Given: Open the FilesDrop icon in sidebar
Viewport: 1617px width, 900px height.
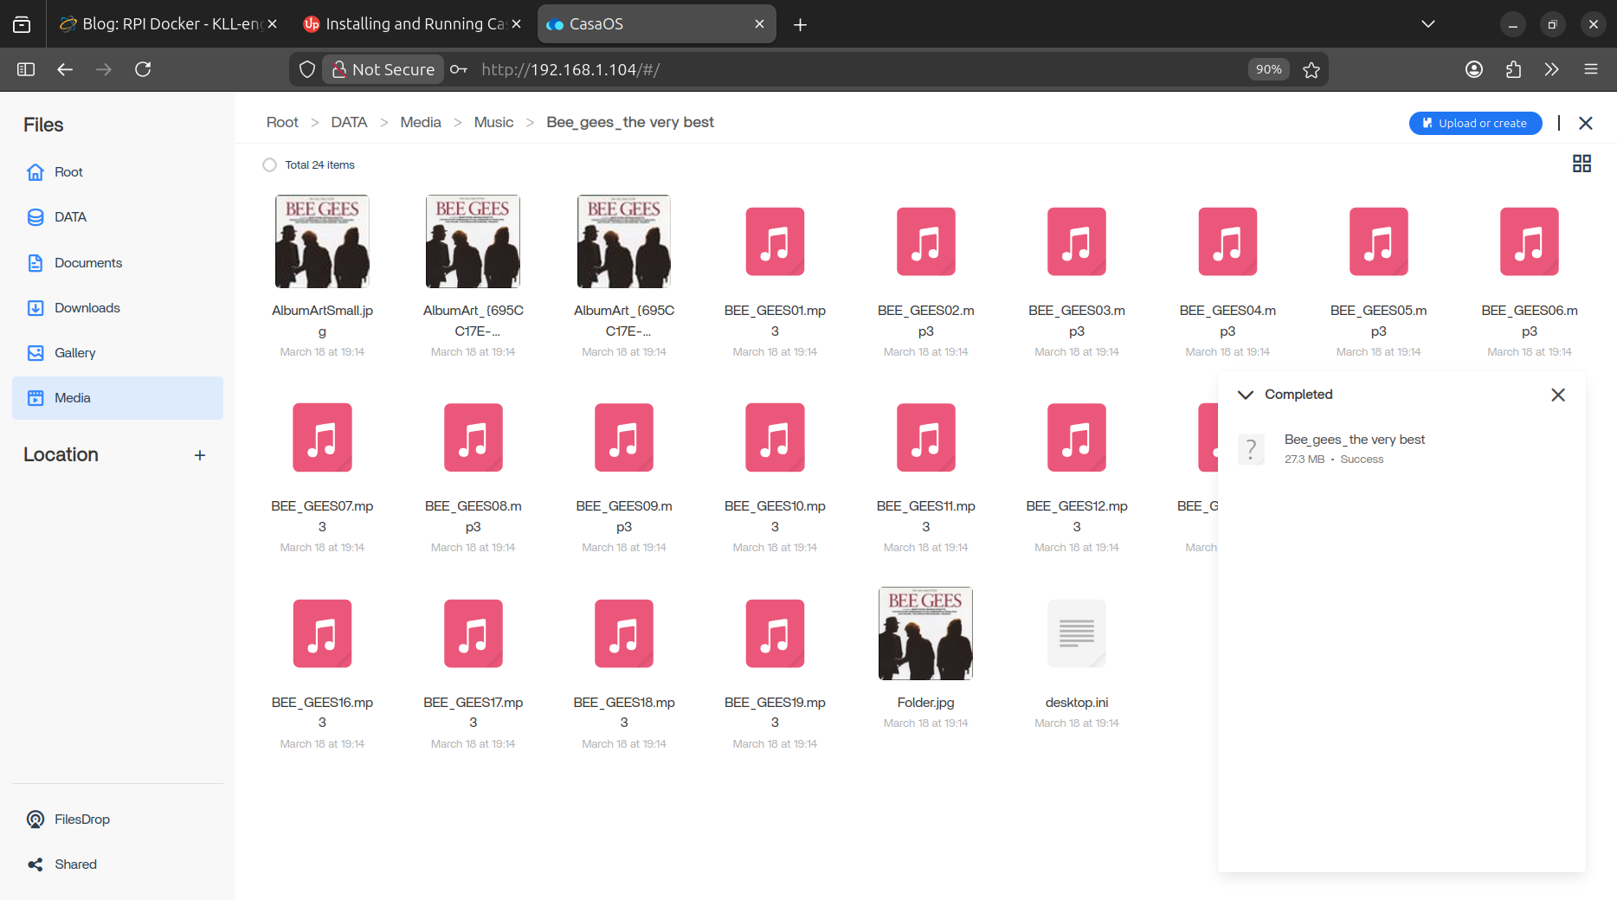Looking at the screenshot, I should (35, 819).
